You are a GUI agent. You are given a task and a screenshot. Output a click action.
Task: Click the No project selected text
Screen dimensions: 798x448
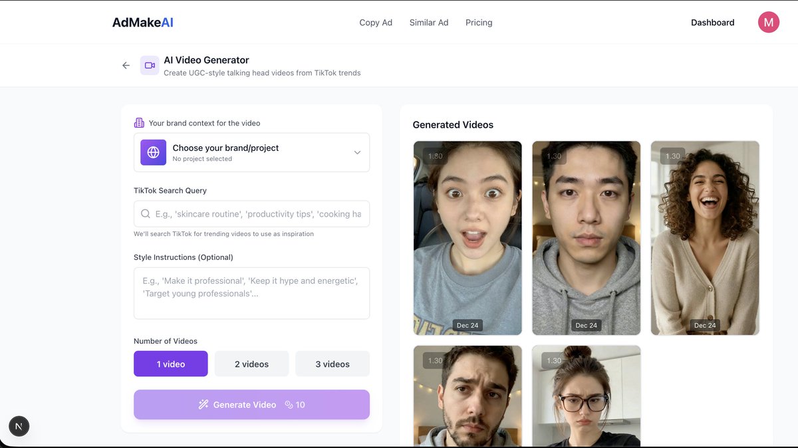click(202, 159)
